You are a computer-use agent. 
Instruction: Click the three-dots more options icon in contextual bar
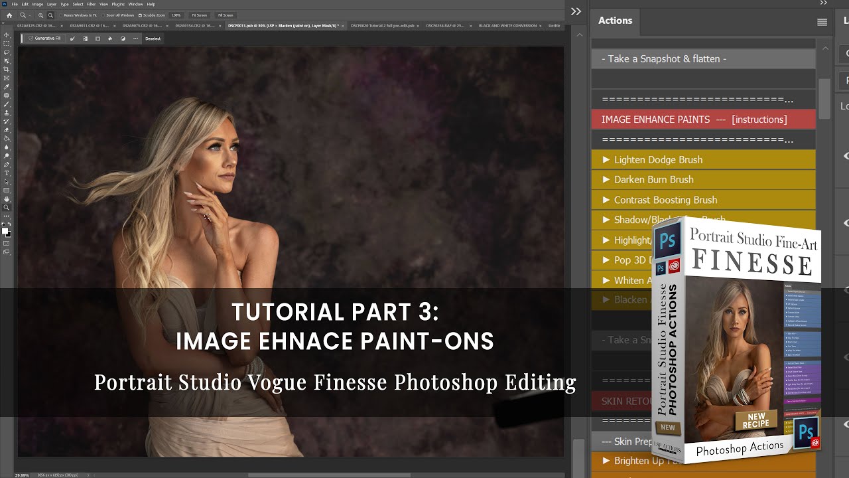pos(135,39)
